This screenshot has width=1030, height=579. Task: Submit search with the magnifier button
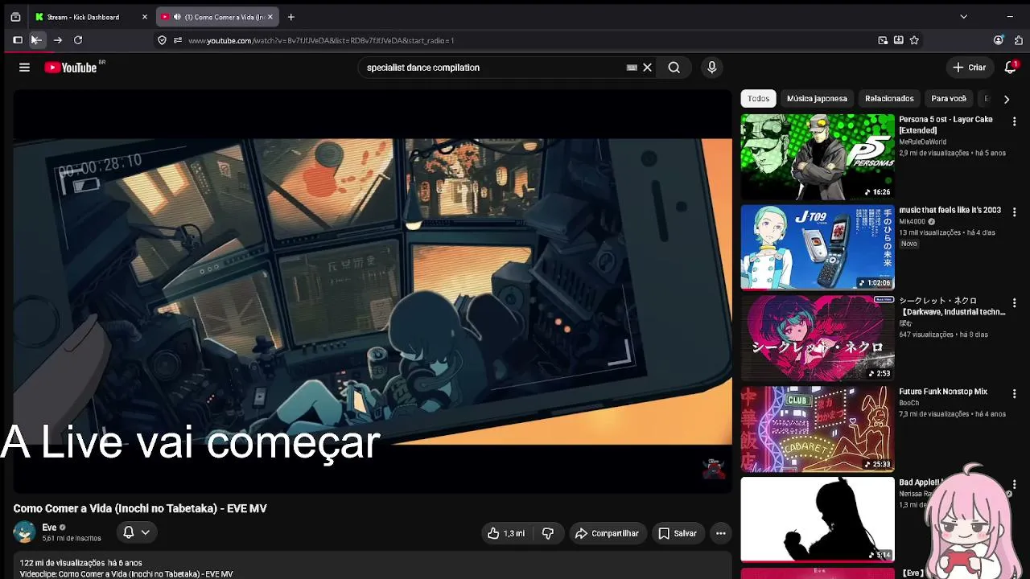674,68
